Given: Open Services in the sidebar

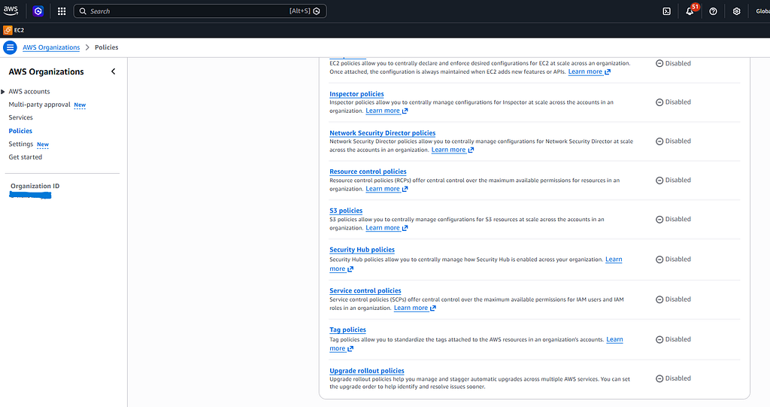Looking at the screenshot, I should click(x=20, y=117).
